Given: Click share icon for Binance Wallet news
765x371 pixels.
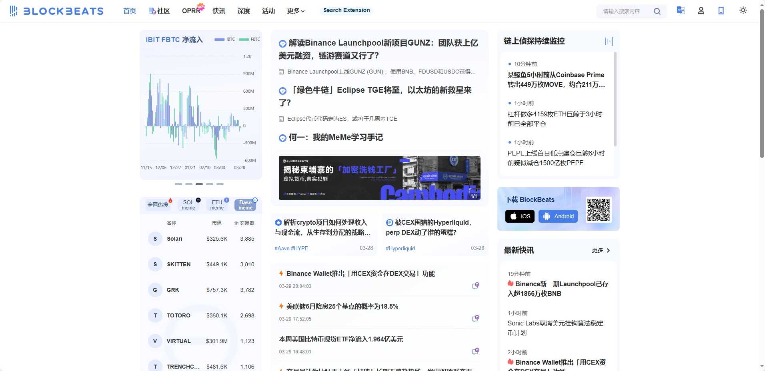Looking at the screenshot, I should 475,286.
